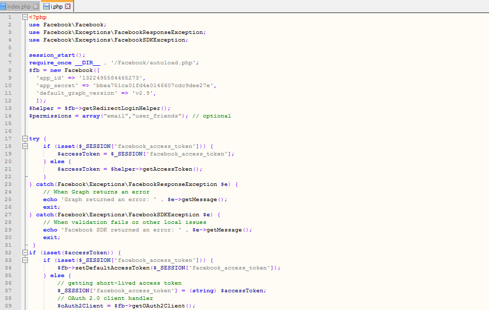The width and height of the screenshot is (489, 310).
Task: Click the 'default_graph_version' key
Action: (x=77, y=93)
